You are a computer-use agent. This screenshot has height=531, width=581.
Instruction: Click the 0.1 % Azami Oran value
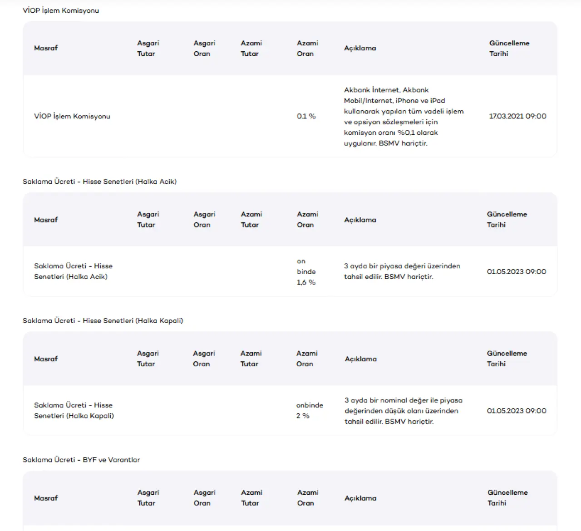pos(306,116)
